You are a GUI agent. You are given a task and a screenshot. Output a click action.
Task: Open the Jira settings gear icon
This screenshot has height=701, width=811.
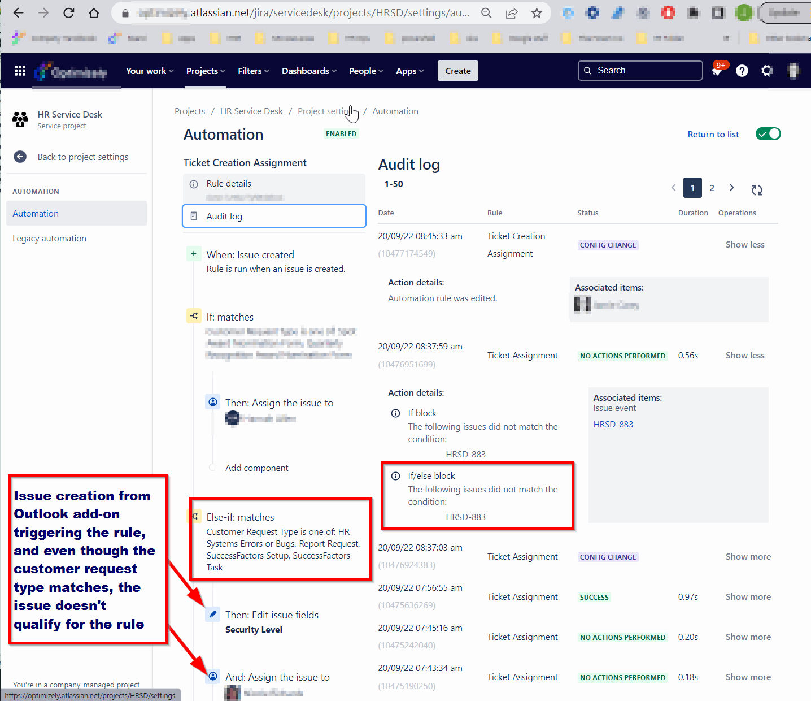[766, 71]
